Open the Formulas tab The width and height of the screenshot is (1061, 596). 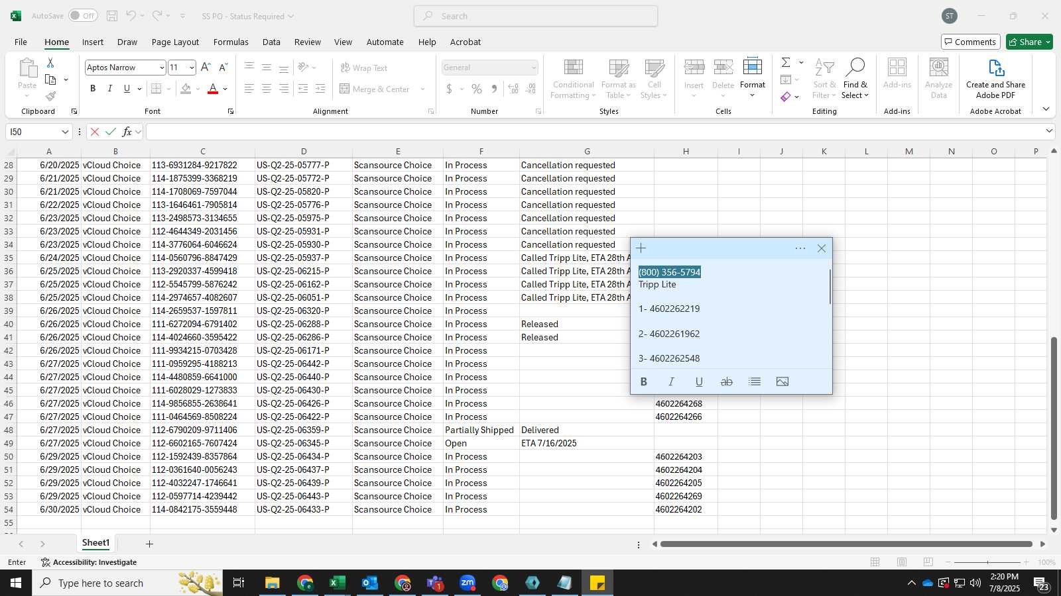click(x=231, y=42)
